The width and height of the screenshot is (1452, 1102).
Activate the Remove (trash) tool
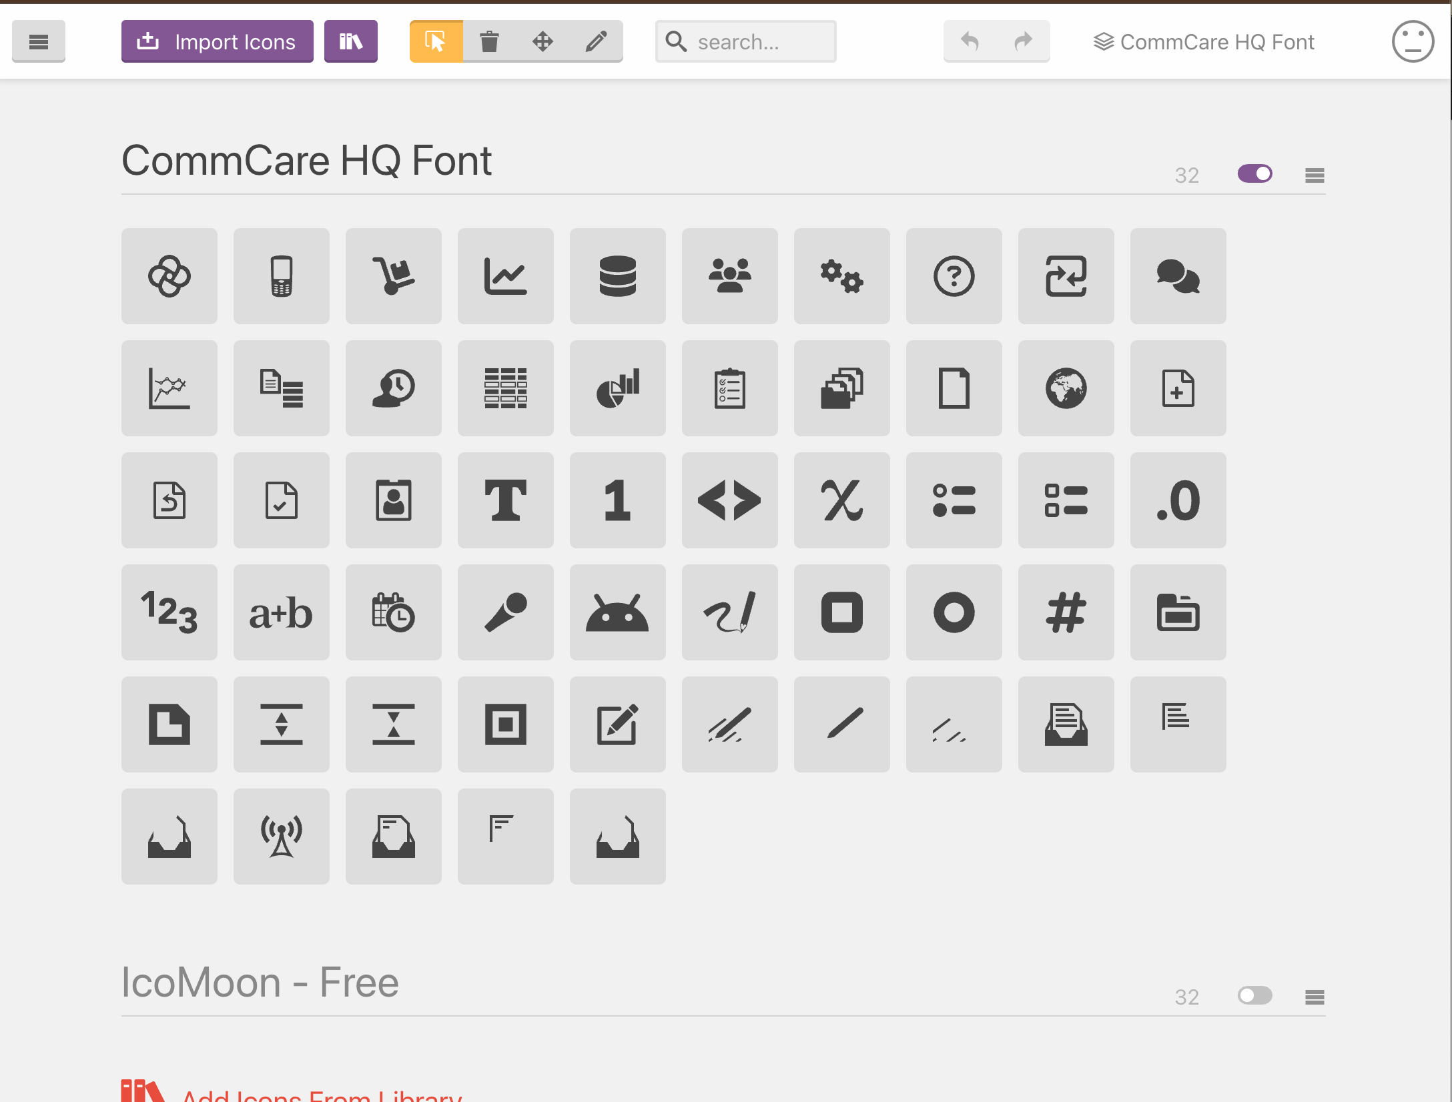(x=489, y=41)
